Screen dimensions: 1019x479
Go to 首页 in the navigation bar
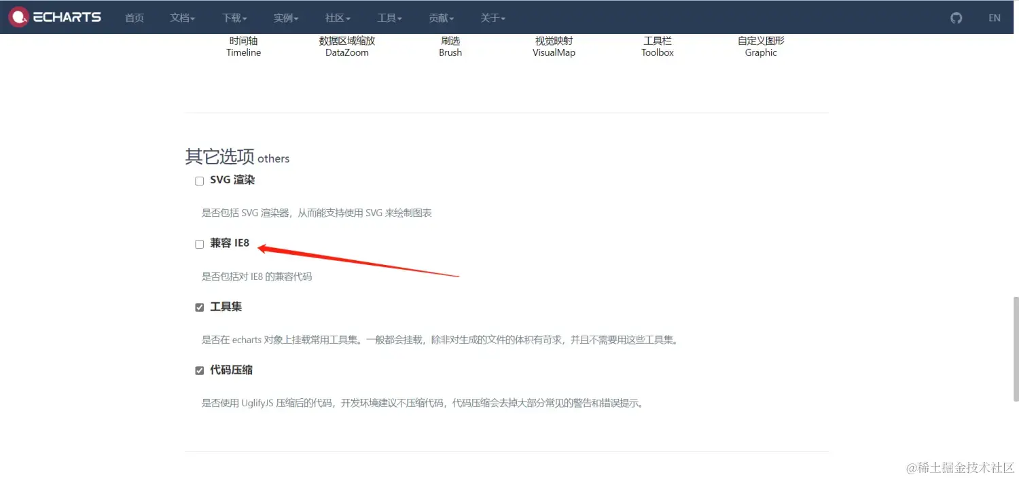click(x=135, y=18)
